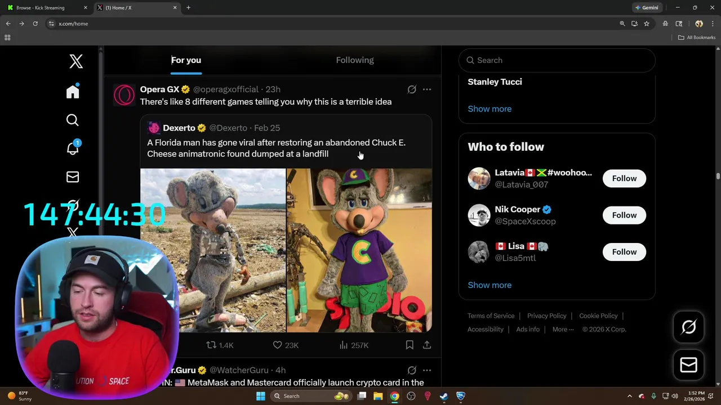Open Notifications bell icon

pyautogui.click(x=73, y=148)
